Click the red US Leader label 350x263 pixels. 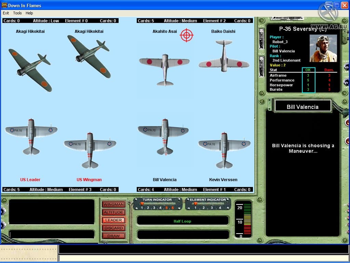30,179
